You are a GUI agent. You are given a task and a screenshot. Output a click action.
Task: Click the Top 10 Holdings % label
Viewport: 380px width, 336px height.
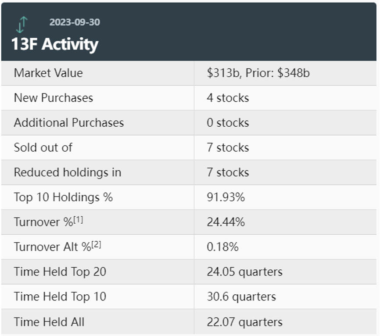tap(63, 197)
